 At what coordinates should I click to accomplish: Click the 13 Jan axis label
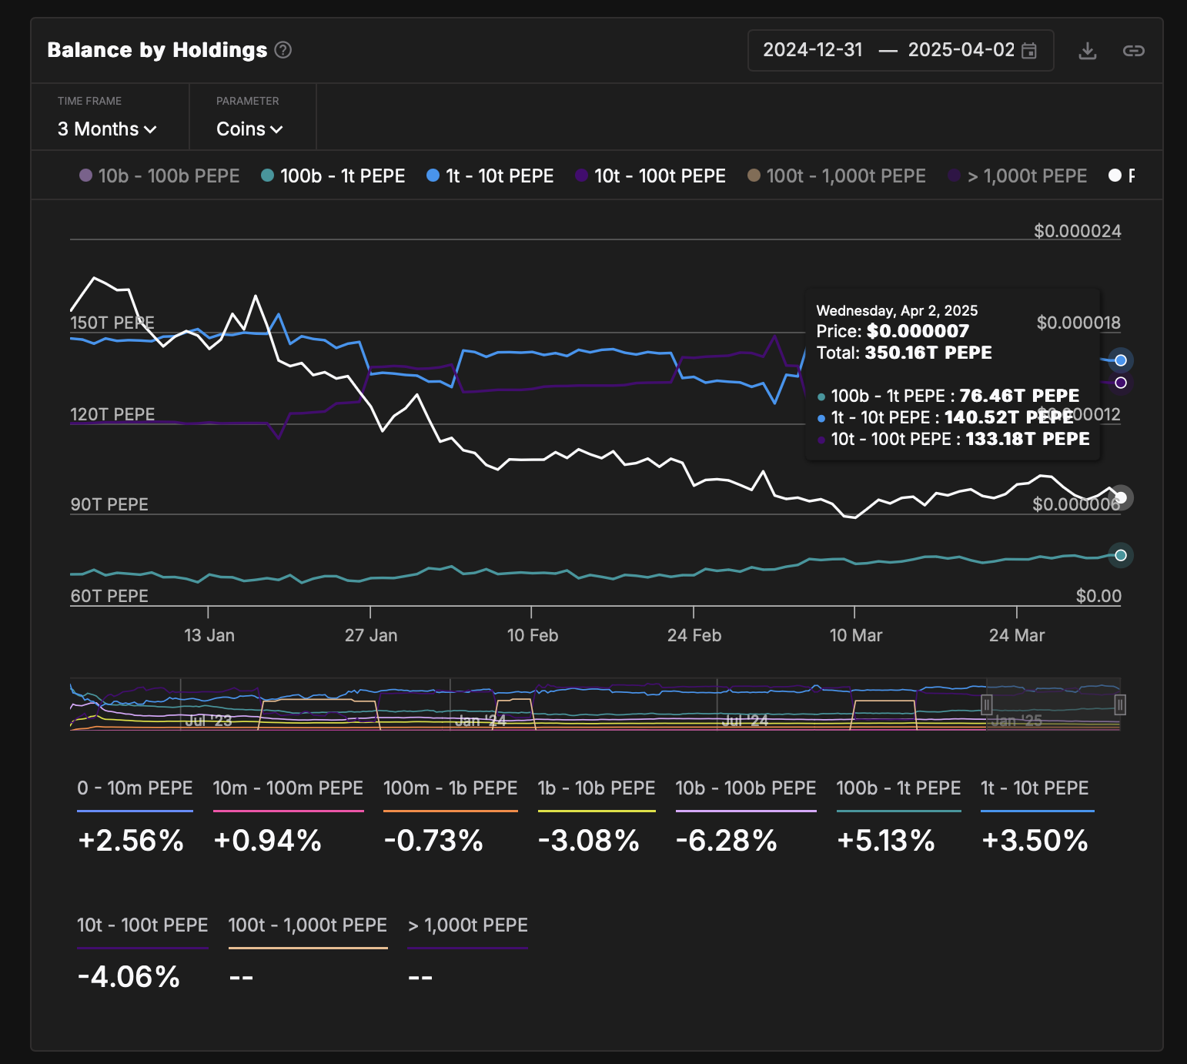(209, 636)
